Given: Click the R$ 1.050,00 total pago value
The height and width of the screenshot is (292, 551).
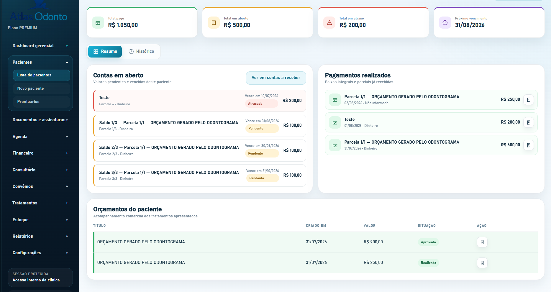Looking at the screenshot, I should point(123,25).
